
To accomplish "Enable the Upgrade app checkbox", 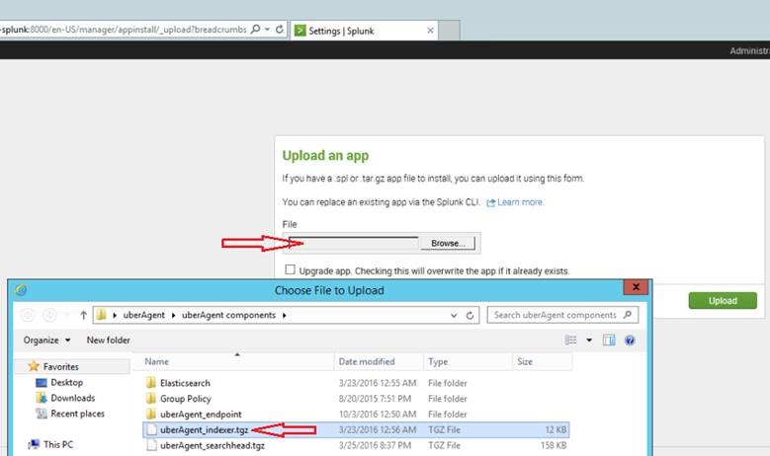I will (291, 269).
